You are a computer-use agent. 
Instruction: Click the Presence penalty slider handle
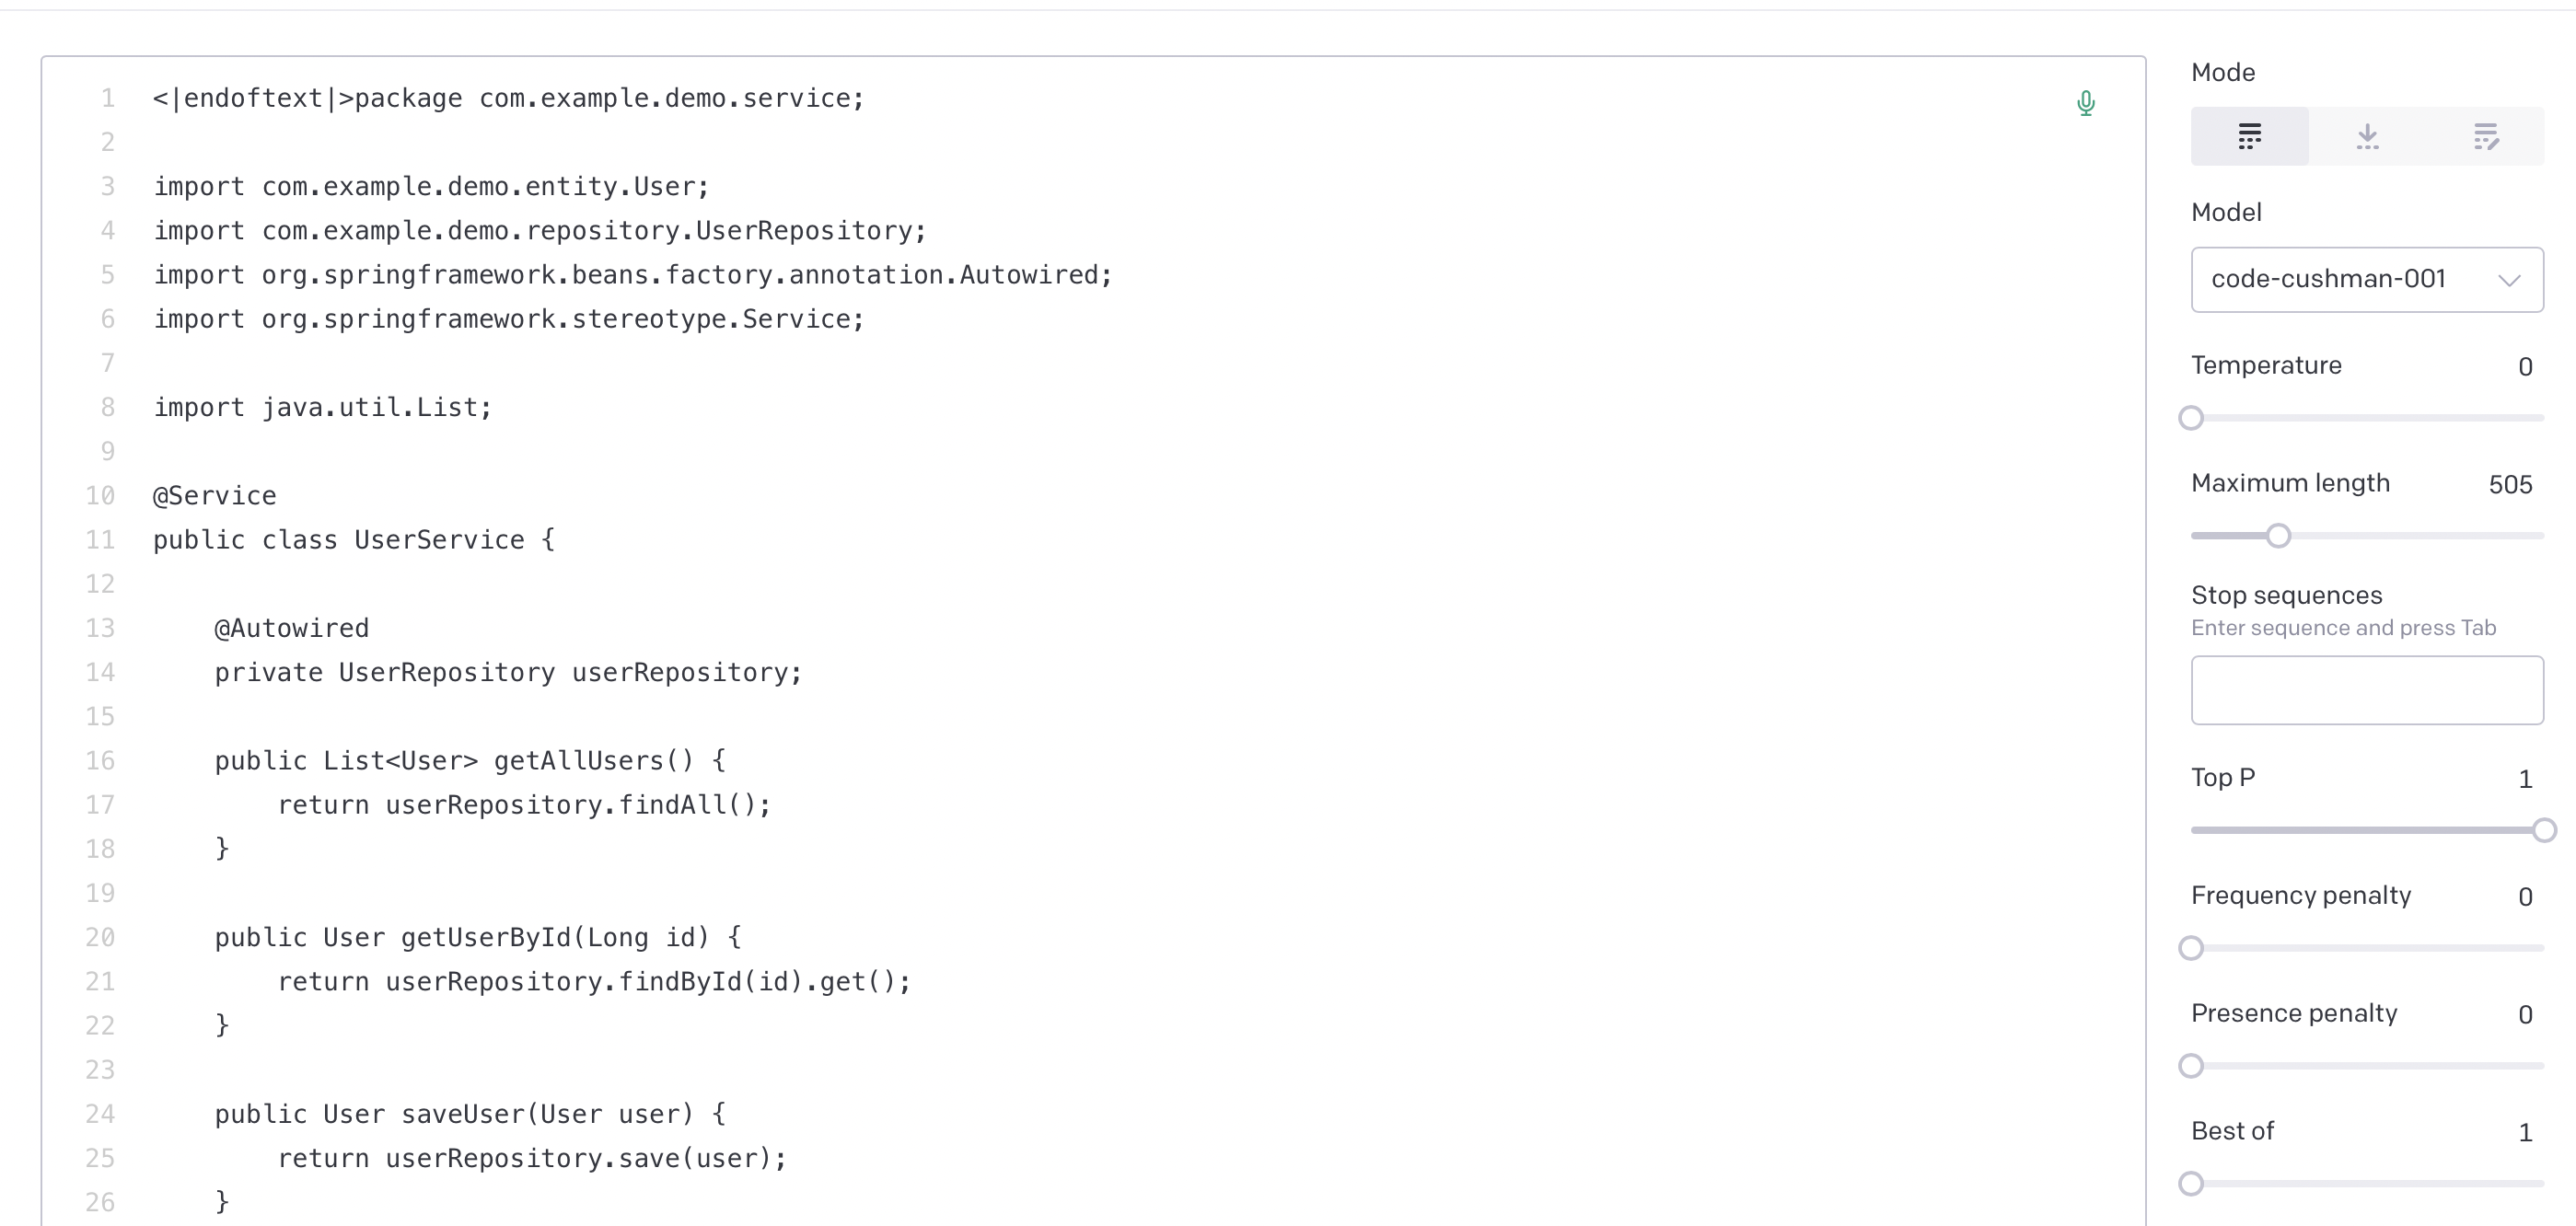pos(2191,1066)
